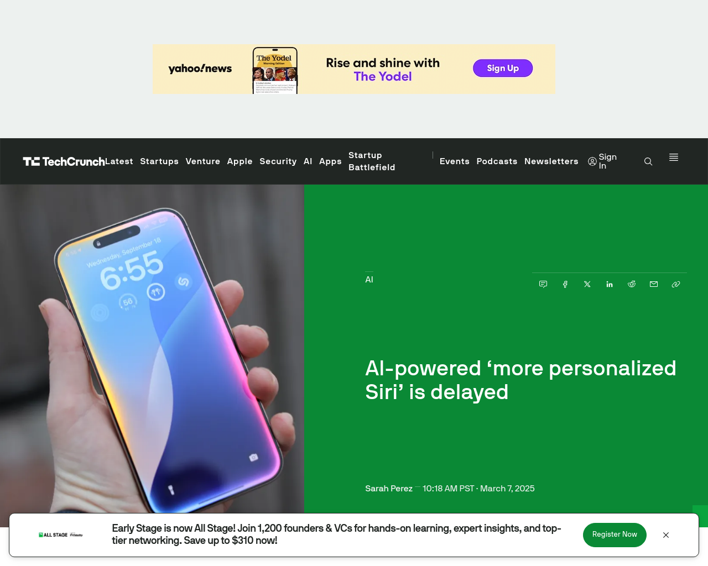The image size is (708, 566).
Task: Open the Apple nav item
Action: pos(240,161)
